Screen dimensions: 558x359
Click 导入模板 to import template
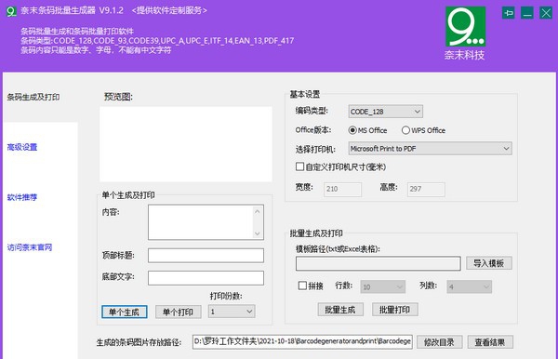pyautogui.click(x=489, y=263)
